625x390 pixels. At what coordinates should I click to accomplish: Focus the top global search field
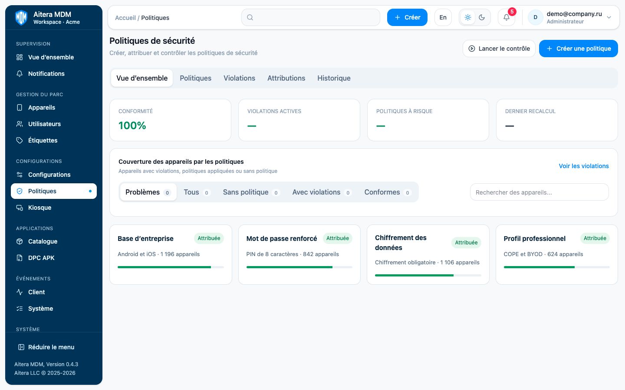pyautogui.click(x=311, y=17)
